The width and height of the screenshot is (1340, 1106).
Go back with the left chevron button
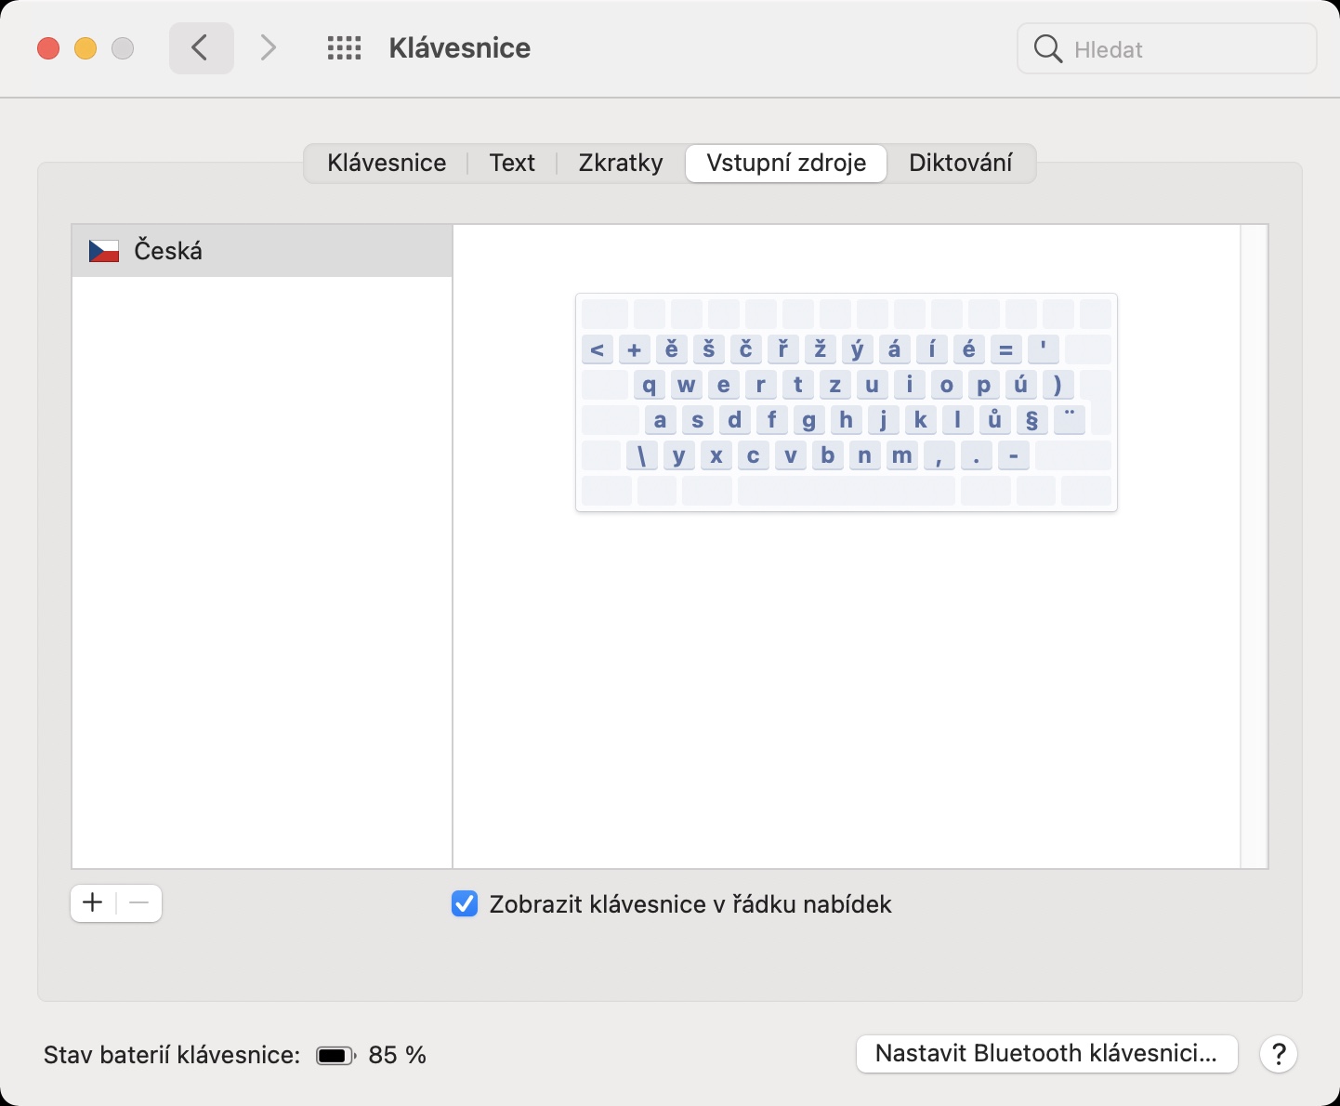pos(201,48)
